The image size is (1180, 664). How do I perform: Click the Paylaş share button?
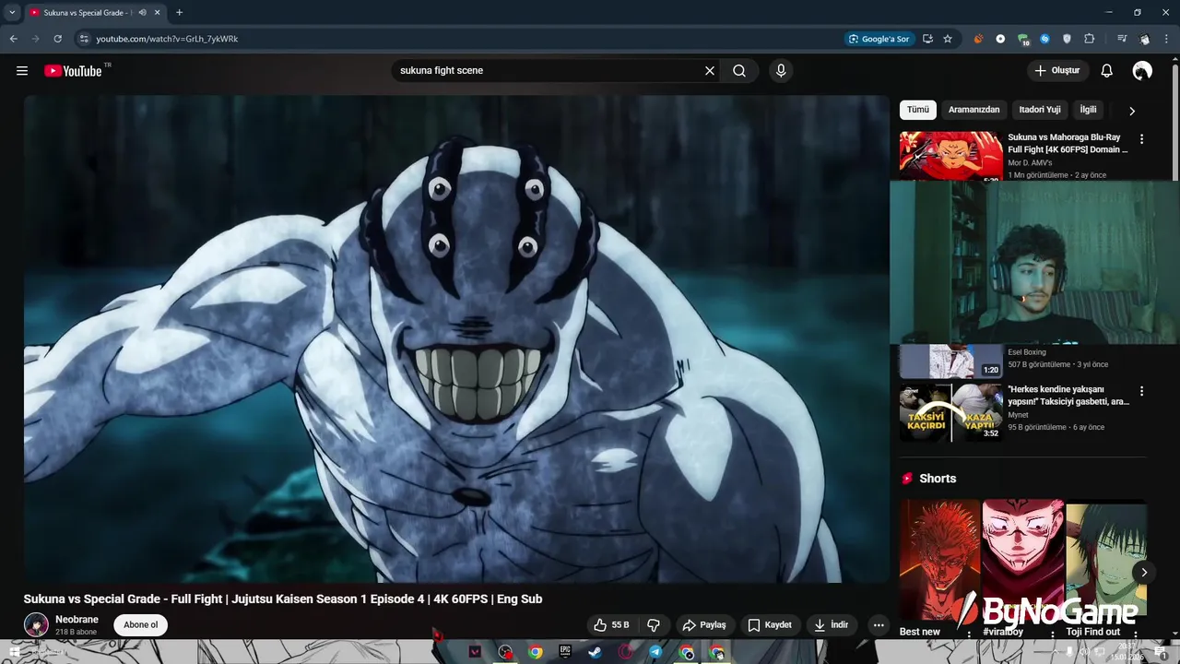click(x=704, y=625)
